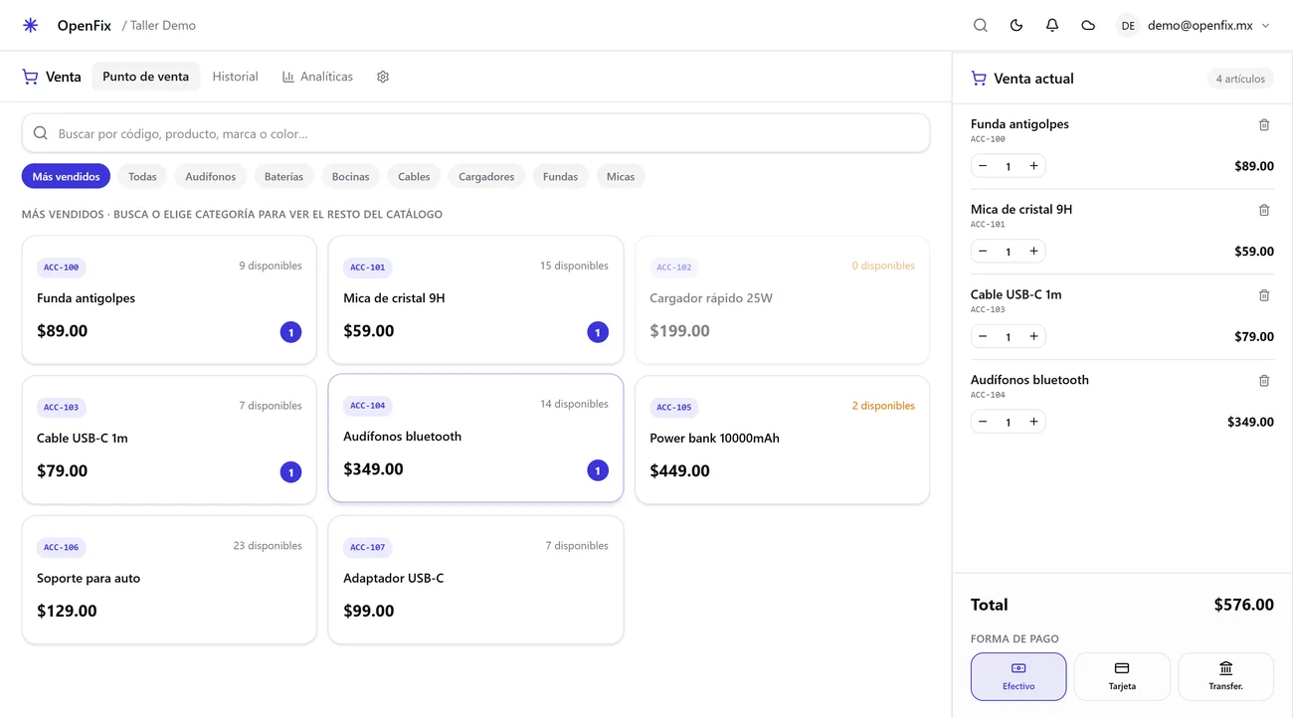Open point of sale settings gear
Screen dimensions: 1293x718
click(x=383, y=77)
